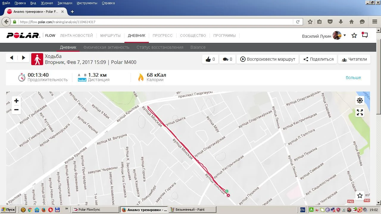Click the ФЛOW label next to logo
The height and width of the screenshot is (214, 381).
50,36
